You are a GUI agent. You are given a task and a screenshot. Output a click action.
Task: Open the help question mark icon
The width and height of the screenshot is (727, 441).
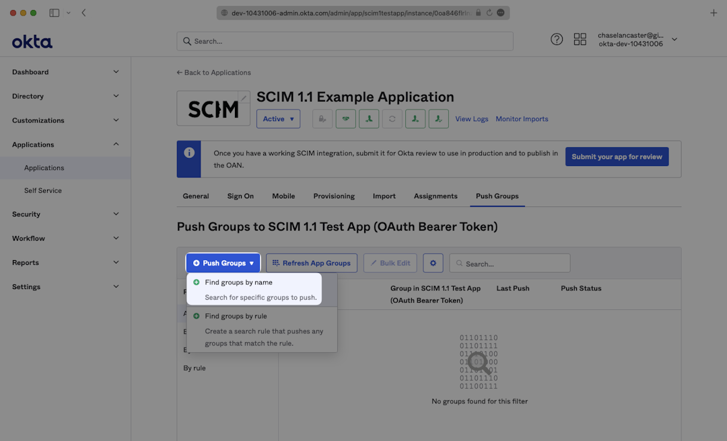pyautogui.click(x=557, y=40)
